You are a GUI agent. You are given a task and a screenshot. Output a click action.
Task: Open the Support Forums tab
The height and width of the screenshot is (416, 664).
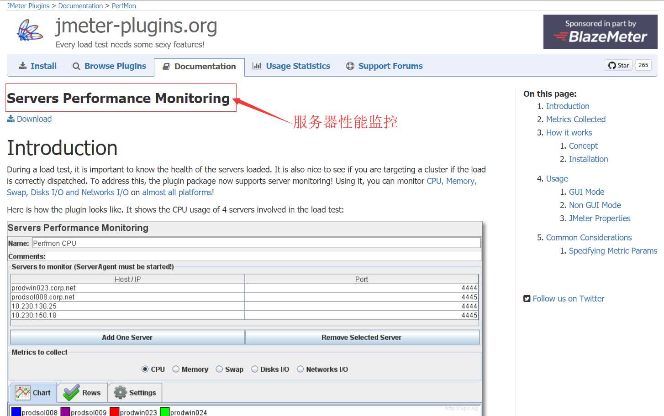pos(385,66)
